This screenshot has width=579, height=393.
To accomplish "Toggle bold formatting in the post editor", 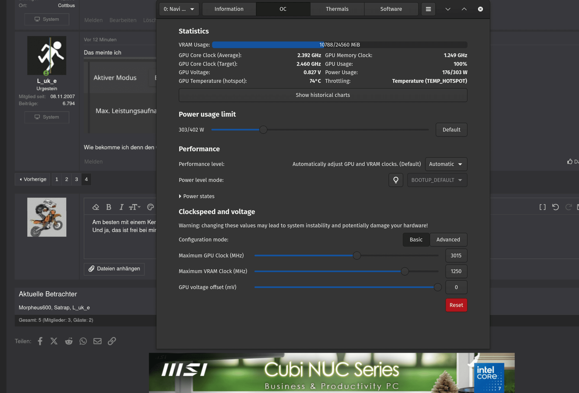I will [x=109, y=207].
